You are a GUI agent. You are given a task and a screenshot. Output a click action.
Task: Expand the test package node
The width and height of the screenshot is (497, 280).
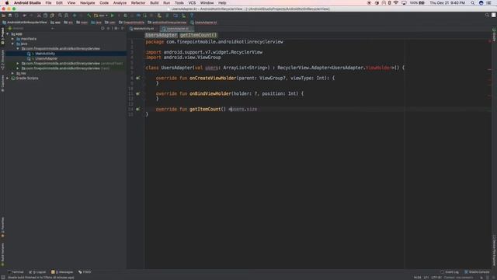[18, 68]
